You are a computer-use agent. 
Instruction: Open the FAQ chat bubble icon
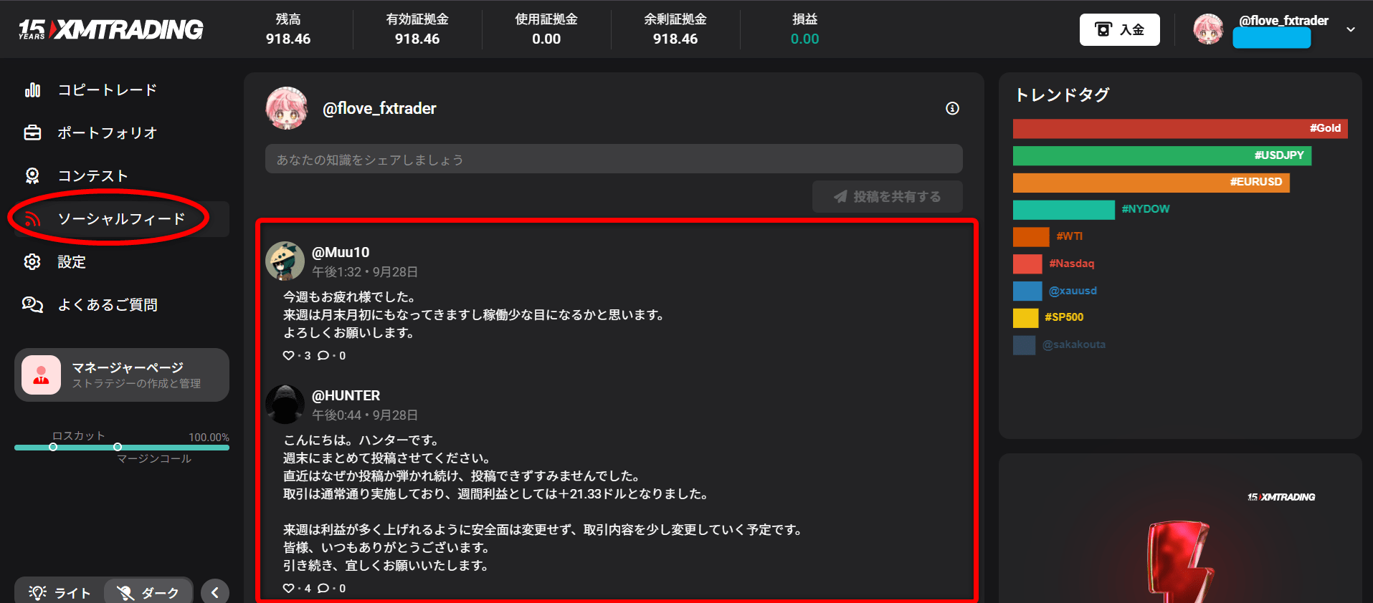(x=32, y=305)
